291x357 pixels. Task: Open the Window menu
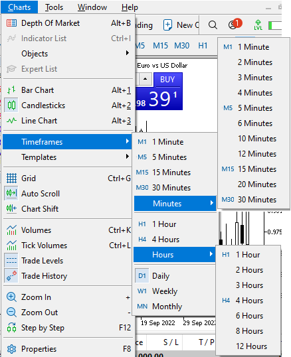92,7
